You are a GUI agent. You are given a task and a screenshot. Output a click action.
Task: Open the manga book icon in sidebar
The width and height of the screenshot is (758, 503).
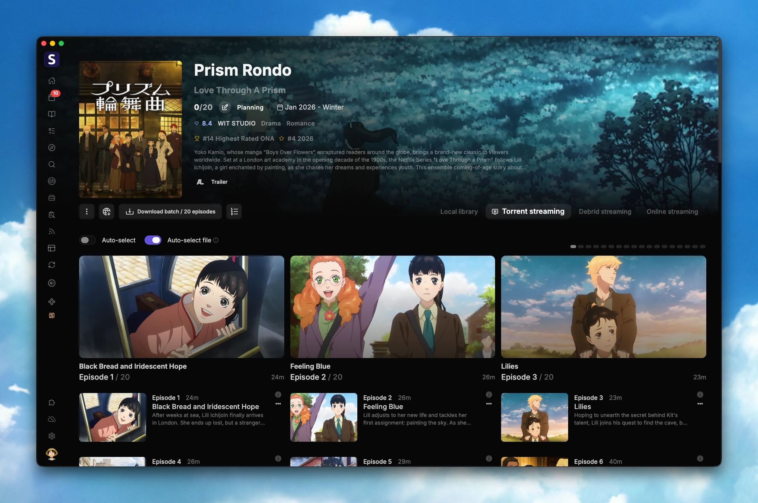(x=52, y=114)
